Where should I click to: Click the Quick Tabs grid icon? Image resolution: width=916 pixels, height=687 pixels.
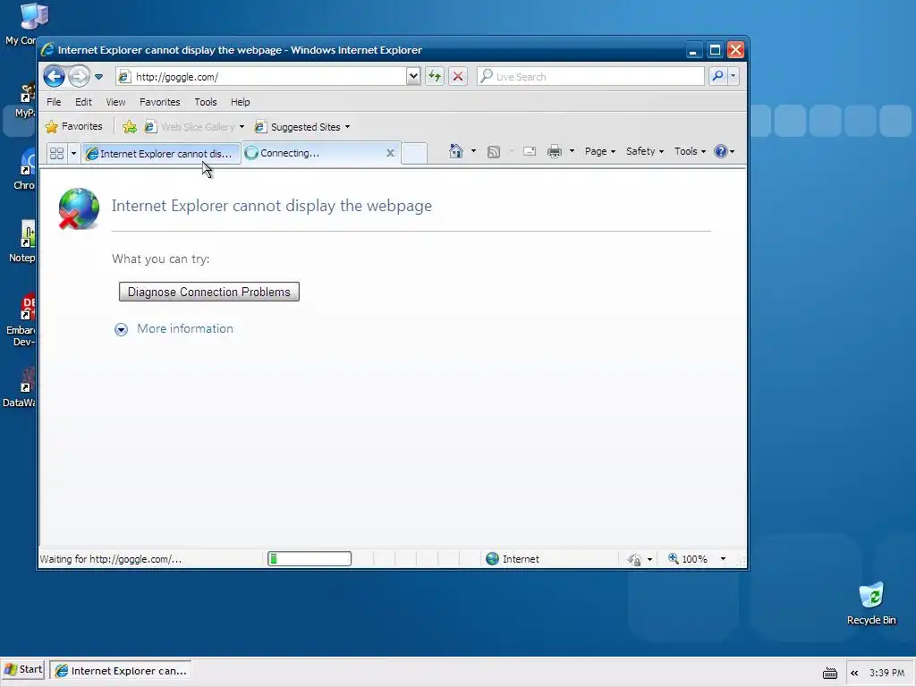[x=56, y=153]
